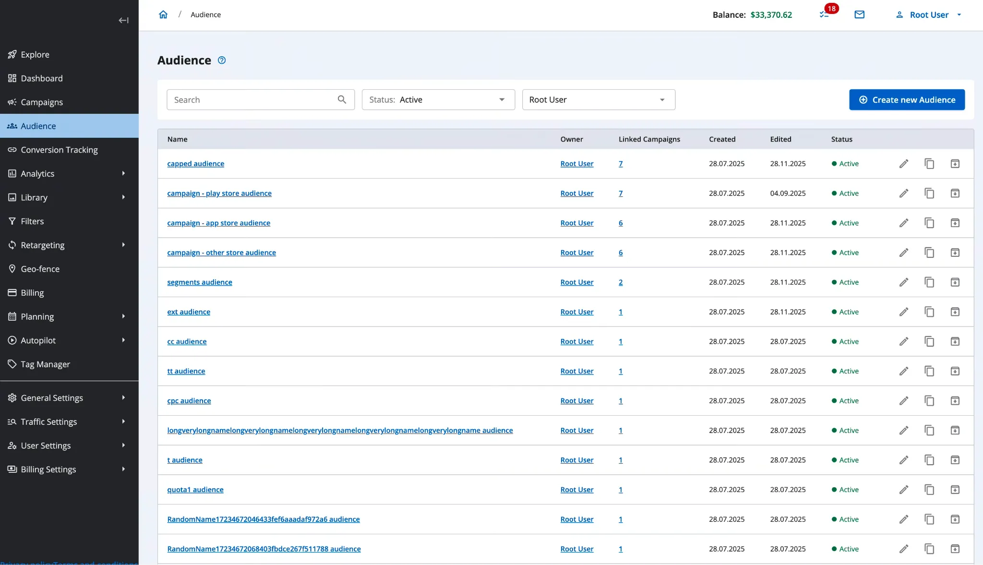Screen dimensions: 983x565
Task: Open the capped audience link
Action: point(195,164)
